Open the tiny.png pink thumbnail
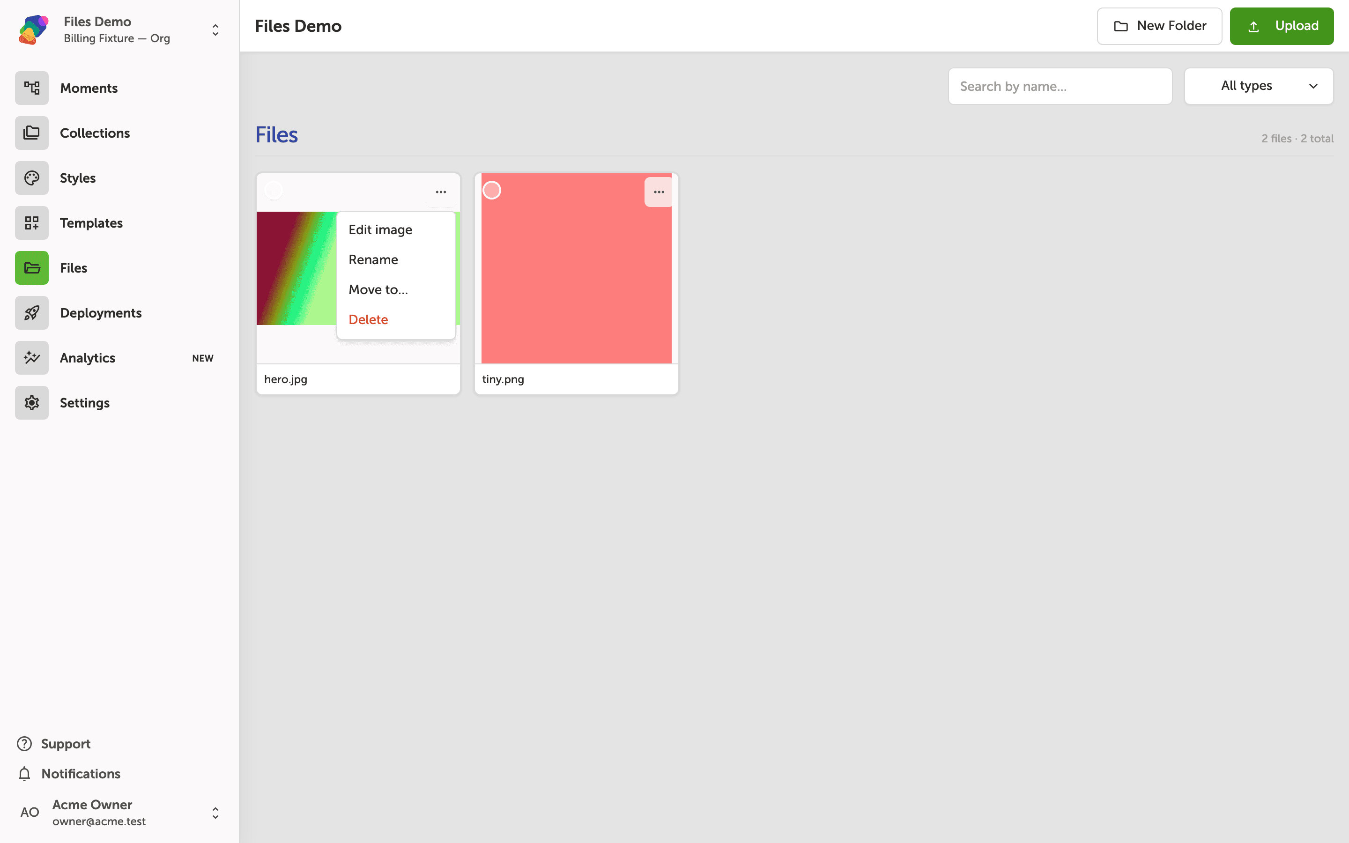1349x843 pixels. pyautogui.click(x=577, y=268)
